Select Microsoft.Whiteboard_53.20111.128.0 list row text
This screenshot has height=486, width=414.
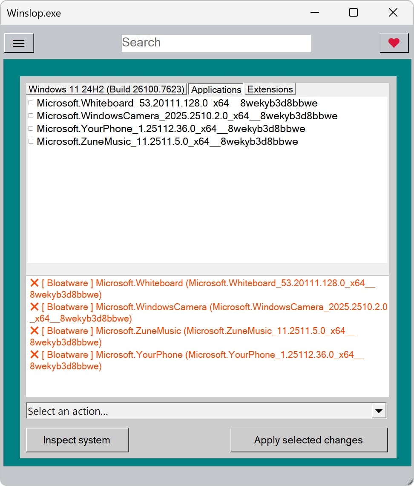coord(177,103)
